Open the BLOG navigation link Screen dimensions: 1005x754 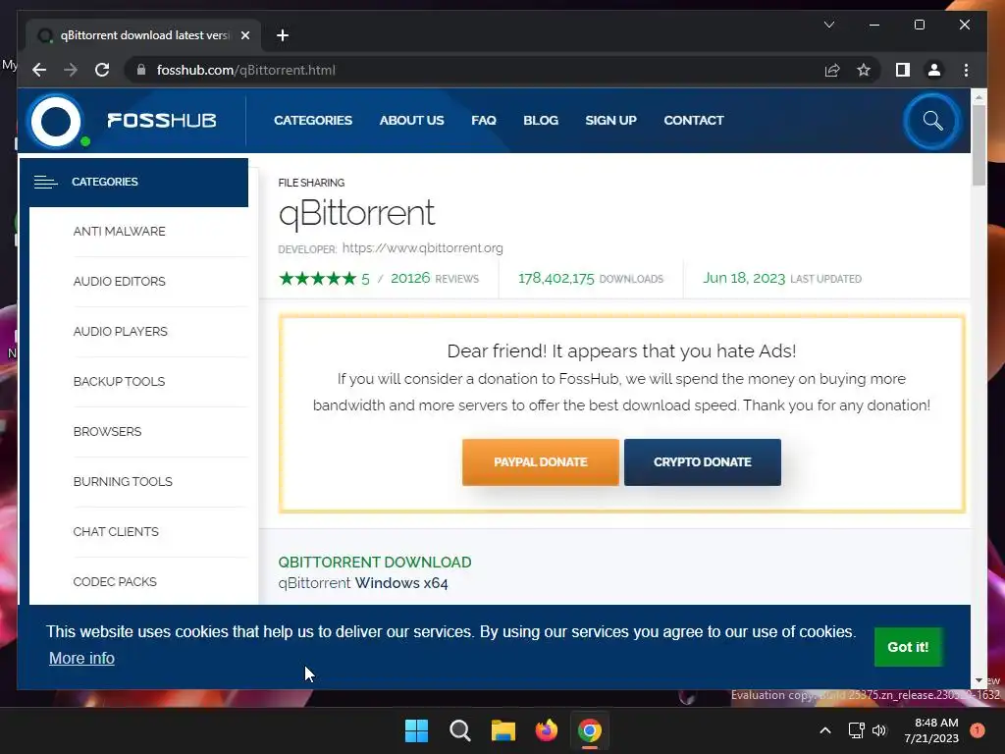coord(541,120)
